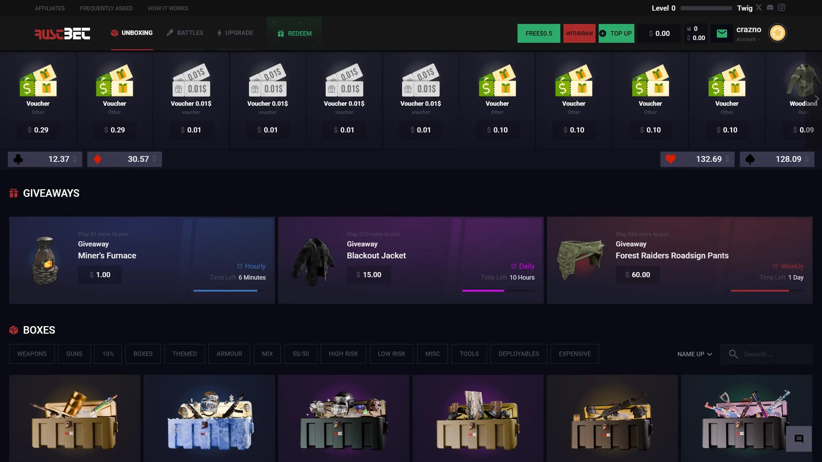
Task: Open the green mail envelope inbox
Action: [x=722, y=33]
